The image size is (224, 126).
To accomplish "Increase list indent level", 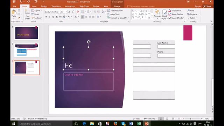I will click(98, 12).
